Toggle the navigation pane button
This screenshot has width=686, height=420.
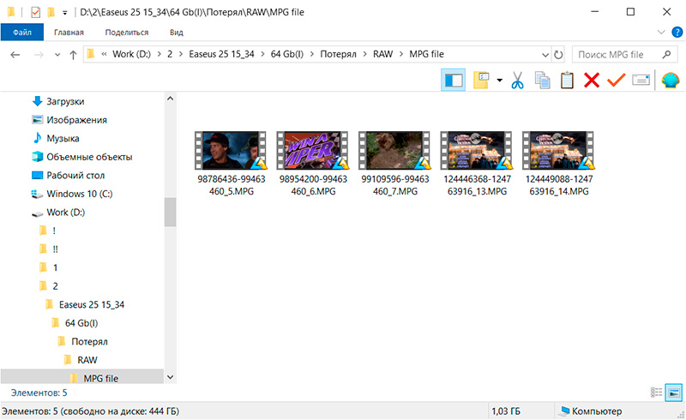(x=453, y=81)
